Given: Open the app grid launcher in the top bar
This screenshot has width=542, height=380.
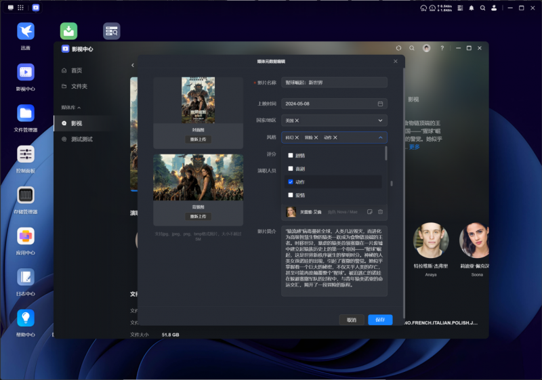Looking at the screenshot, I should [21, 7].
